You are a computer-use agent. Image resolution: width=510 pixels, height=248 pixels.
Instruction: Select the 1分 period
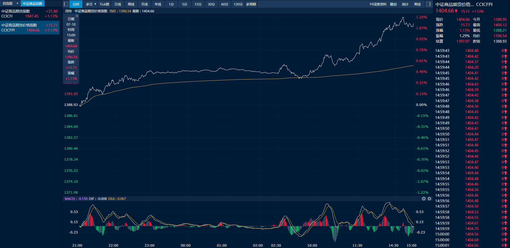point(171,4)
